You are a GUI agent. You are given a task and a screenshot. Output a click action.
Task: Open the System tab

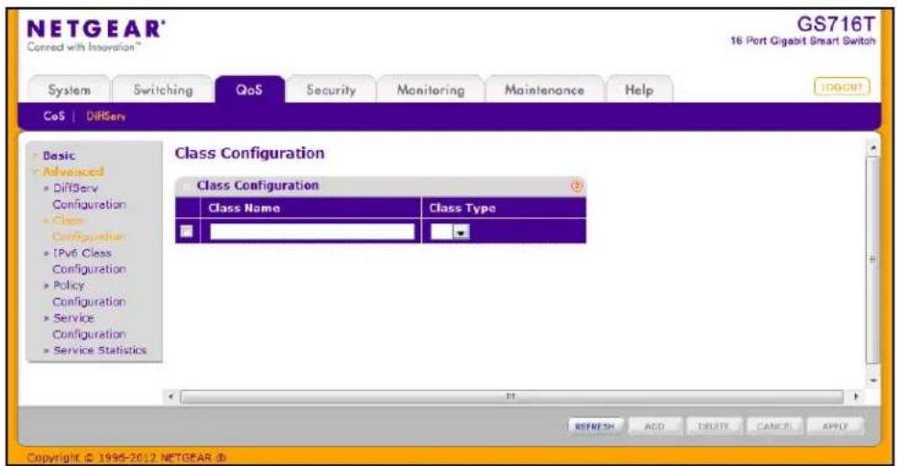tap(70, 90)
